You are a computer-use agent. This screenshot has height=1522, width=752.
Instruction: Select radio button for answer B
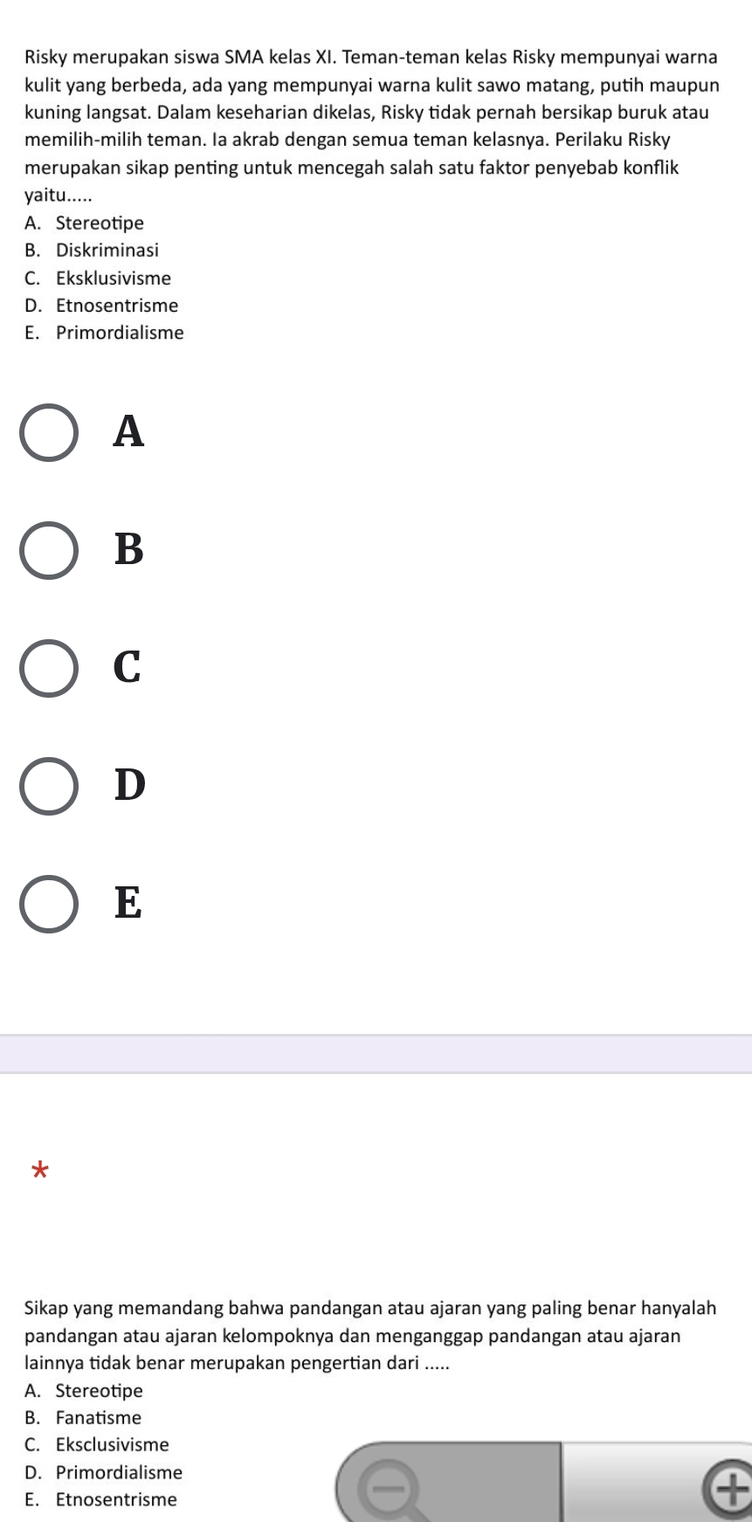tap(49, 550)
